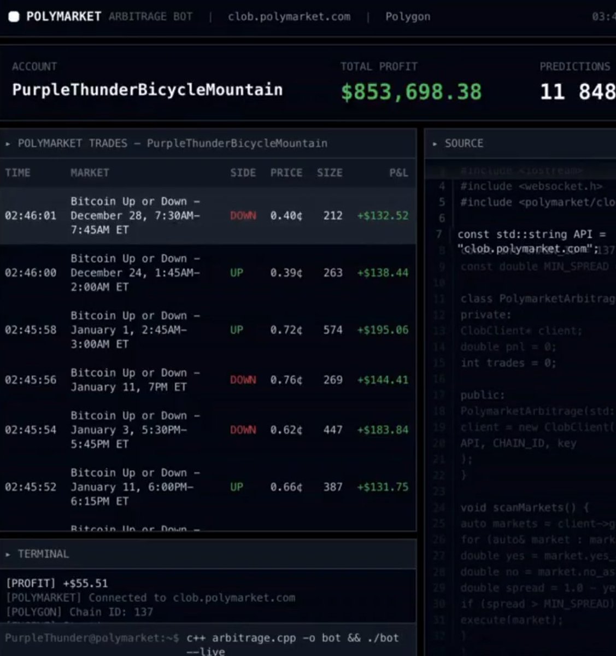Click the 0.62¢ price cell

pyautogui.click(x=286, y=430)
